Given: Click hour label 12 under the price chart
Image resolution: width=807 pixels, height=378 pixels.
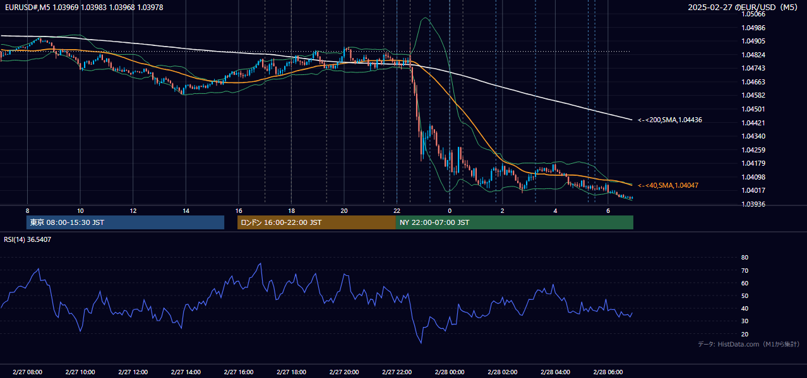Looking at the screenshot, I should (x=133, y=210).
